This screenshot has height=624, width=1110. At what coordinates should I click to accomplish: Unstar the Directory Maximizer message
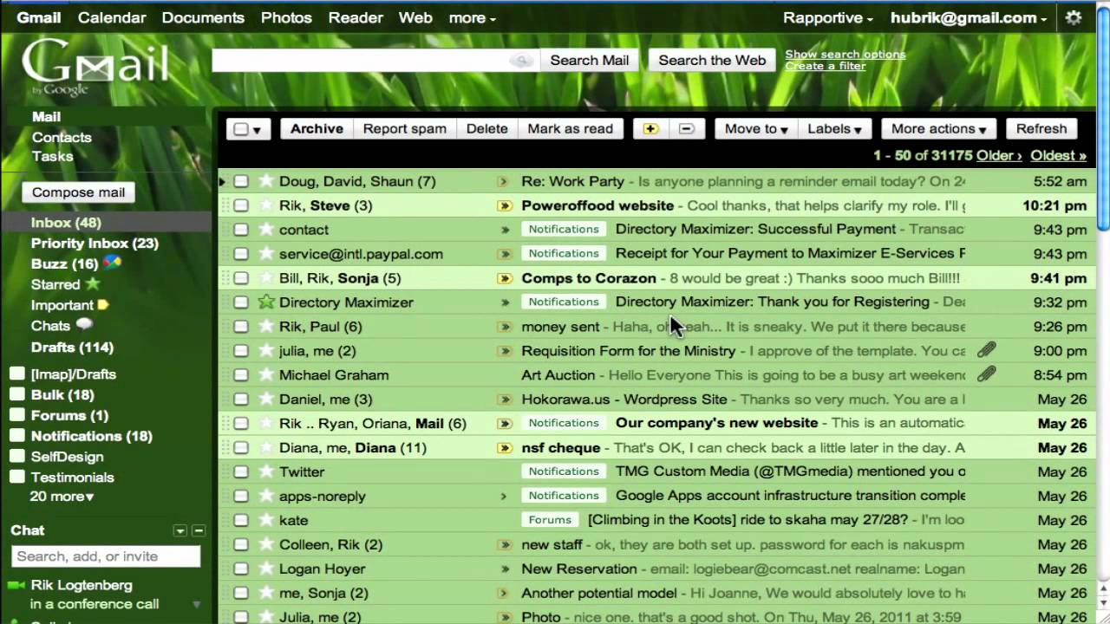point(266,302)
